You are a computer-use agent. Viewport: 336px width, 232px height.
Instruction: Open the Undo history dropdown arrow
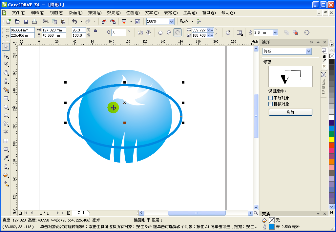coord(81,21)
